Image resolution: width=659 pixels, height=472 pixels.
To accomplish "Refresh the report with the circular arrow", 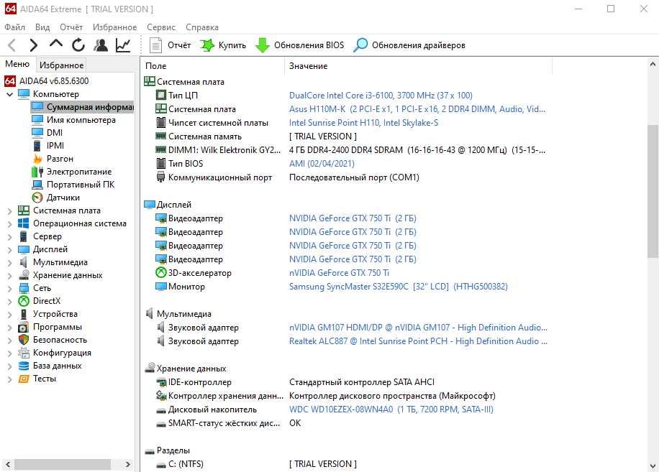I will [x=78, y=45].
